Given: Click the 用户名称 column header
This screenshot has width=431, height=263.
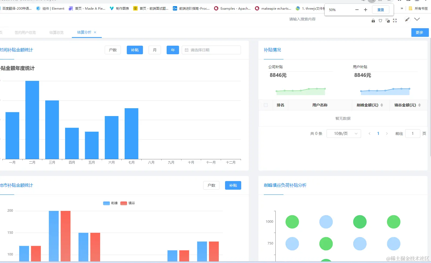Looking at the screenshot, I should coord(320,105).
